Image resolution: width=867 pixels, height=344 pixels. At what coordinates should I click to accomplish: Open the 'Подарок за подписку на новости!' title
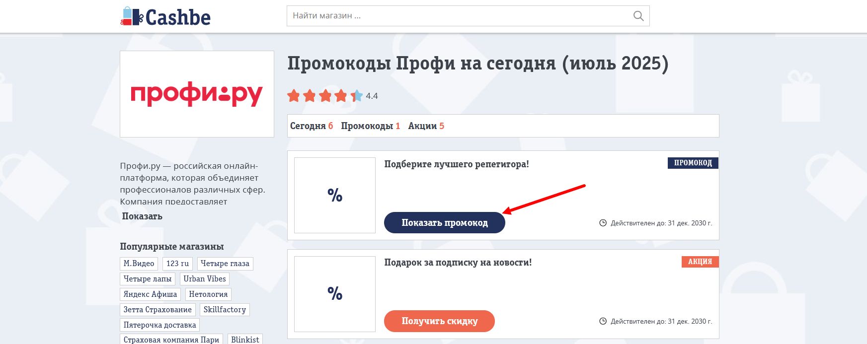458,263
